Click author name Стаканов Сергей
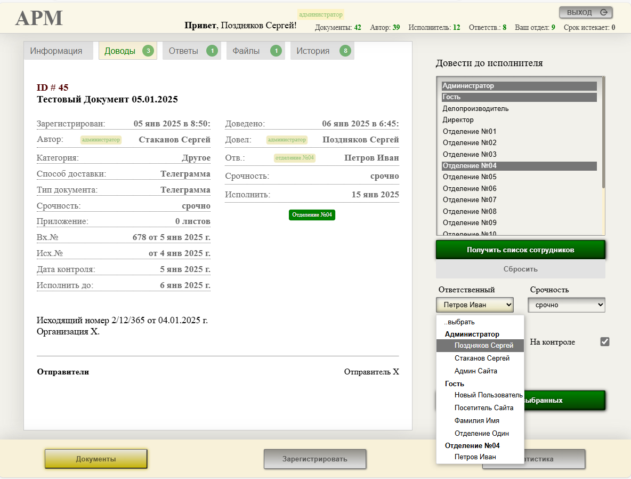Screen dimensions: 631x479 pos(175,140)
